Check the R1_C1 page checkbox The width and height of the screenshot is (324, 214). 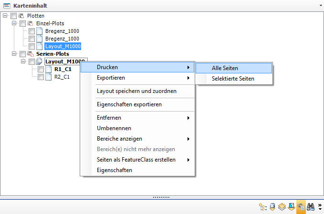41,69
